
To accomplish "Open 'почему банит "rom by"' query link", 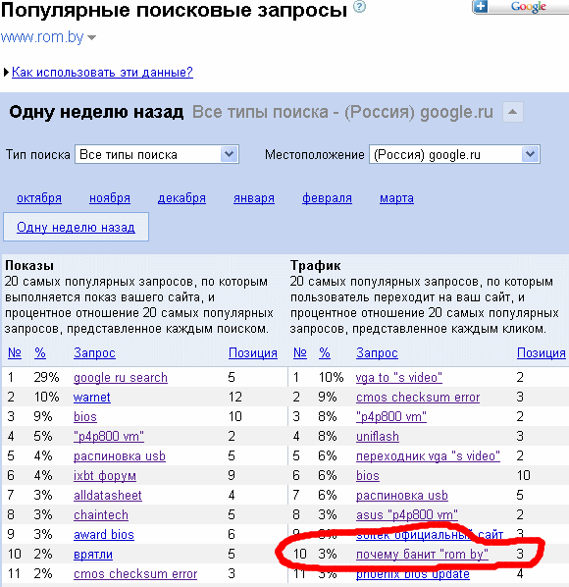I will (x=422, y=555).
